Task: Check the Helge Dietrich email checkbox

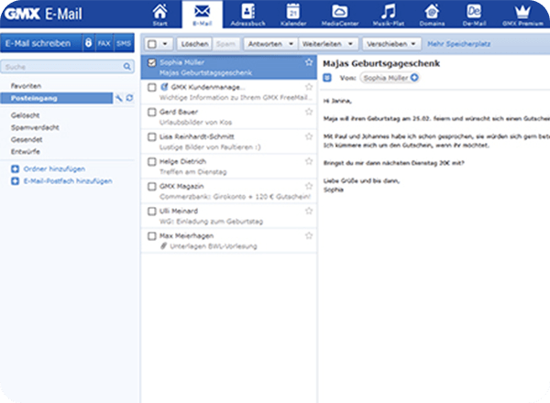Action: pyautogui.click(x=152, y=161)
